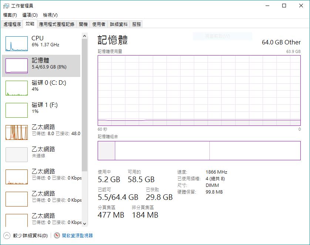The image size is (310, 245).
Task: Switch to the 詳細資料 tab
Action: pyautogui.click(x=119, y=24)
